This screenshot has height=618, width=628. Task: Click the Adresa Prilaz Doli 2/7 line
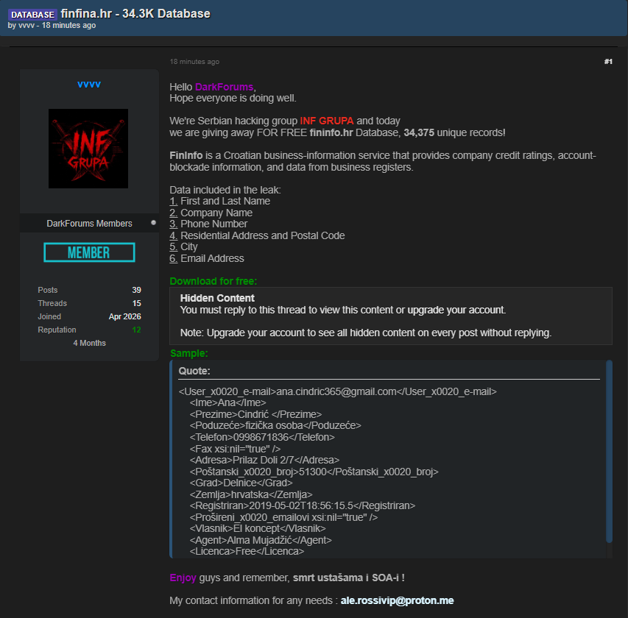coord(264,460)
